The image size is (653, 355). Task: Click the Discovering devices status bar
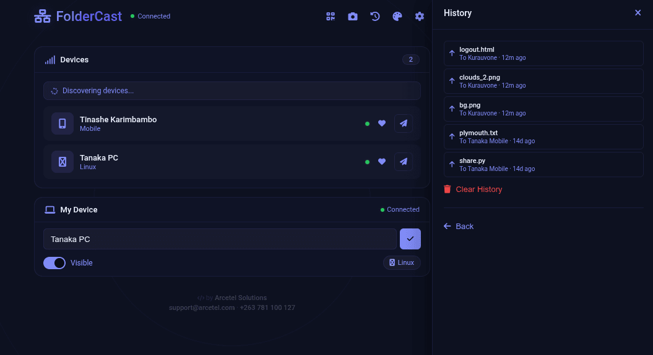click(232, 91)
